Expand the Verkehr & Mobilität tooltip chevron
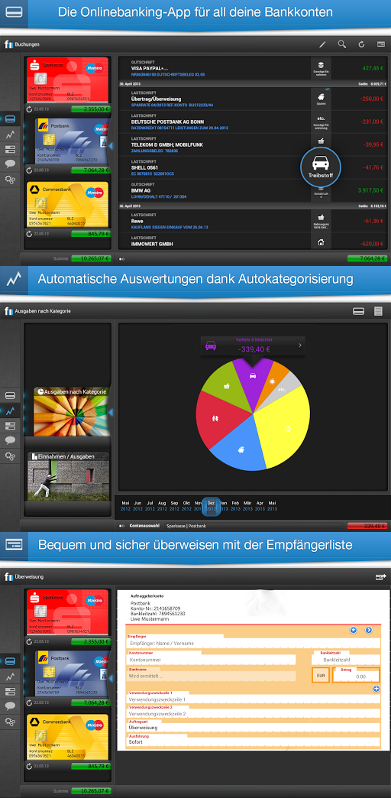 300,345
